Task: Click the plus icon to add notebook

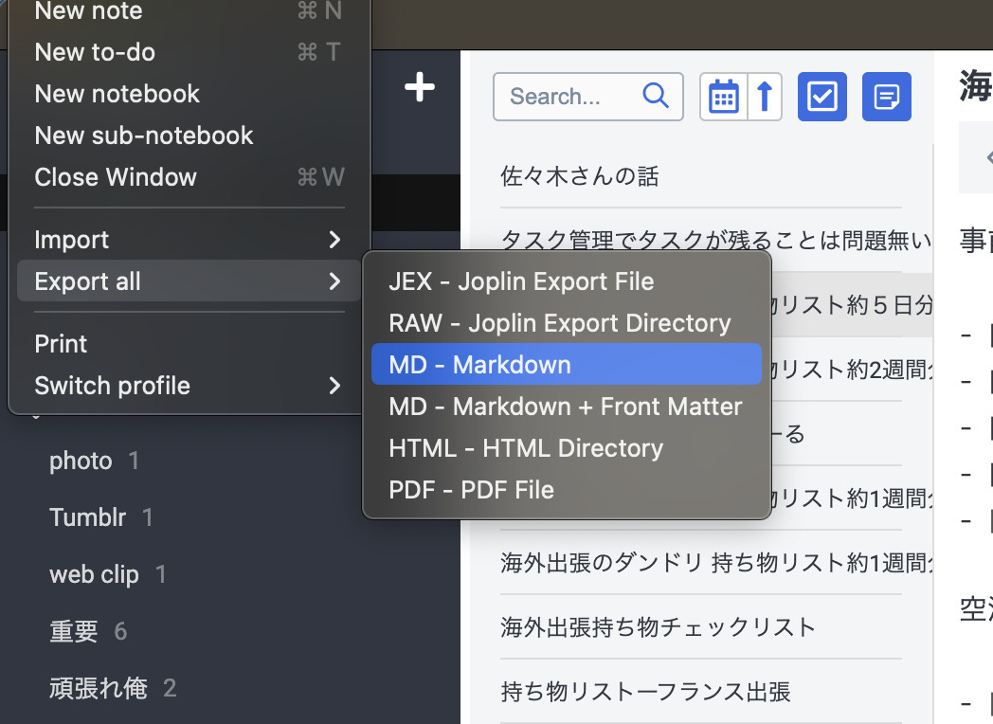Action: click(419, 88)
